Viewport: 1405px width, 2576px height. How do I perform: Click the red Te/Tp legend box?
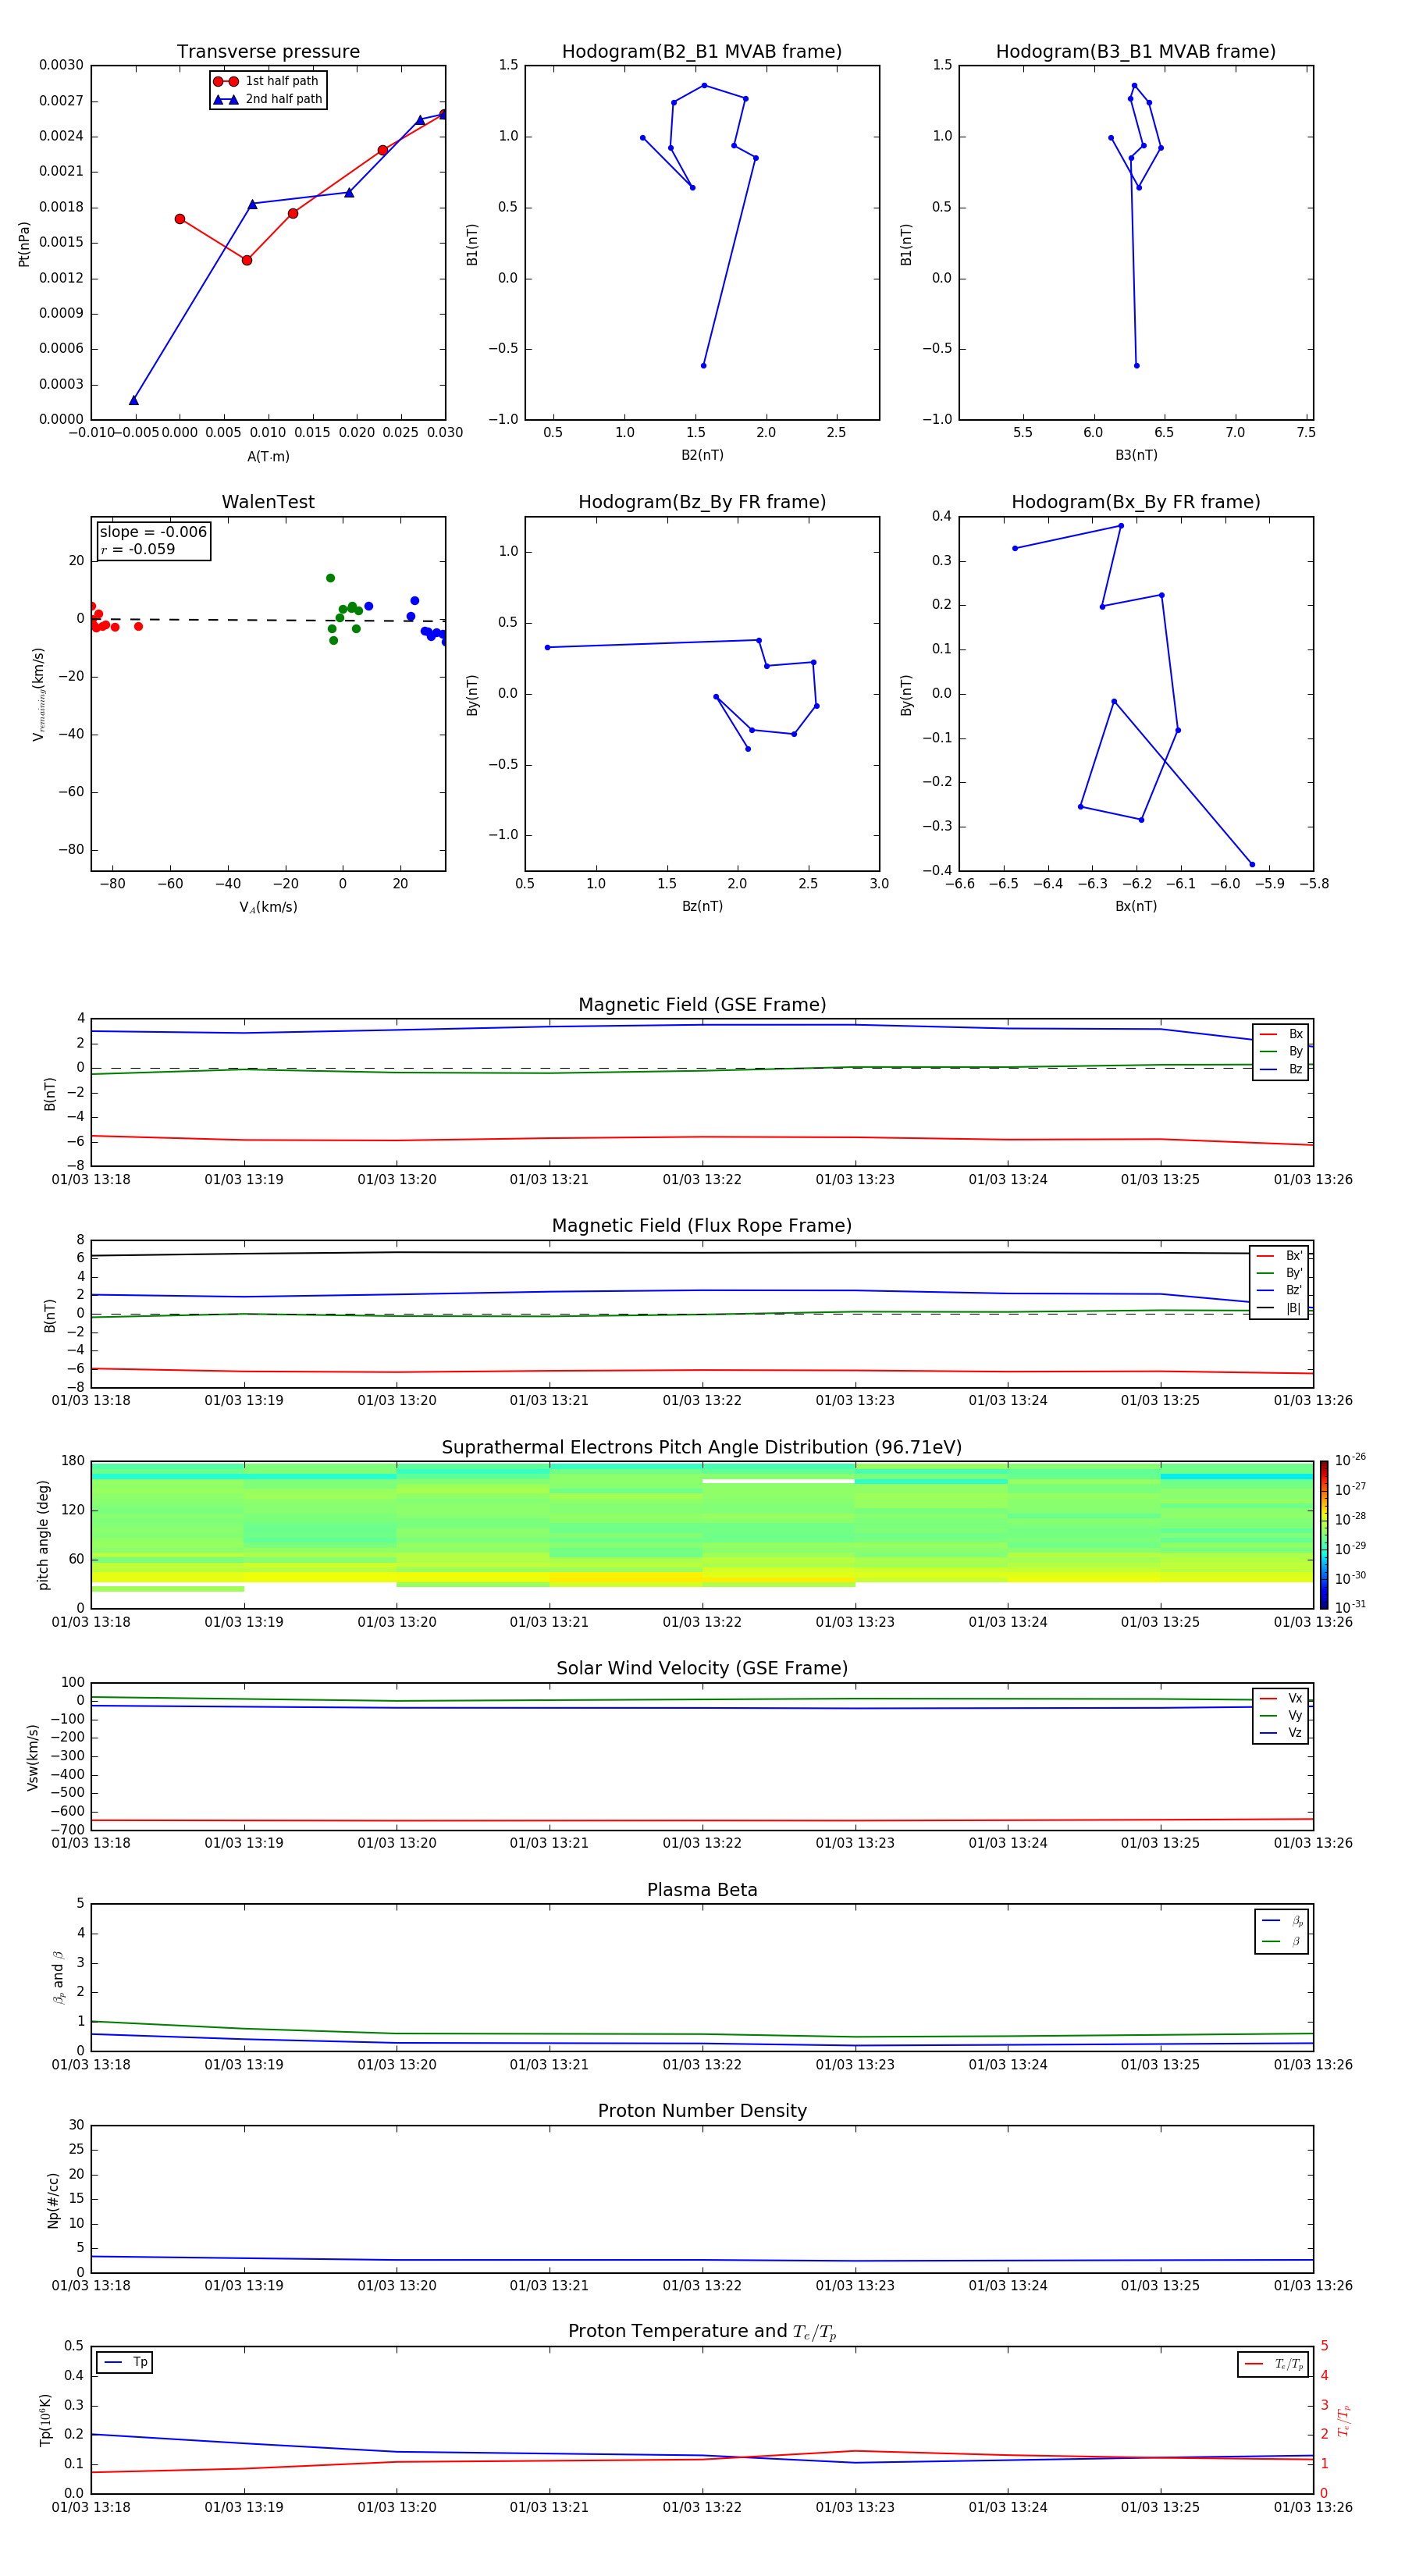(x=1272, y=2364)
